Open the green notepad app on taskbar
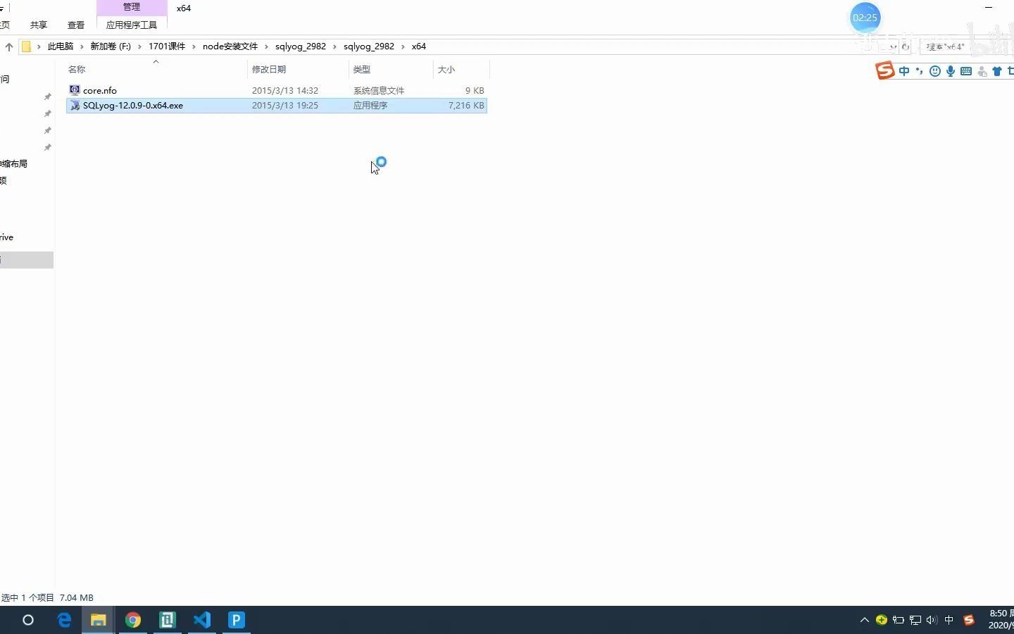Viewport: 1014px width, 634px height. (x=167, y=620)
